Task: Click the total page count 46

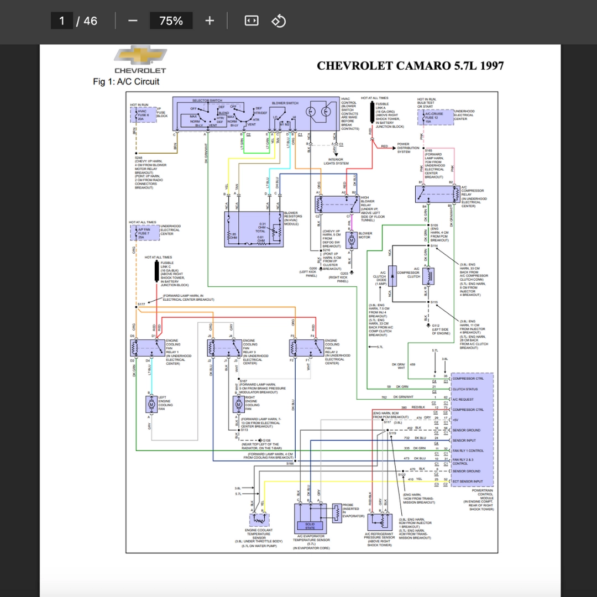Action: pos(91,20)
